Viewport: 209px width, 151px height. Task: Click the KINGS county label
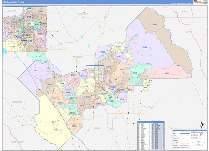pyautogui.click(x=98, y=128)
